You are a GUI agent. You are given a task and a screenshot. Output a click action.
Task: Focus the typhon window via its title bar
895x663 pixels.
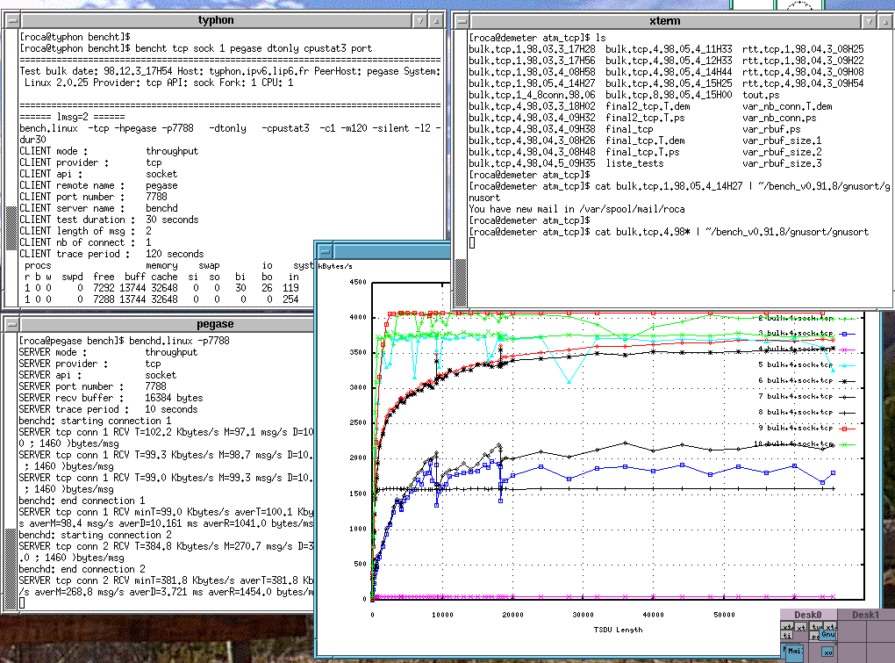tap(216, 20)
